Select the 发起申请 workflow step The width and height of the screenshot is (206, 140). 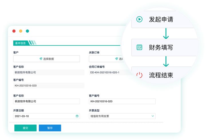click(x=163, y=19)
